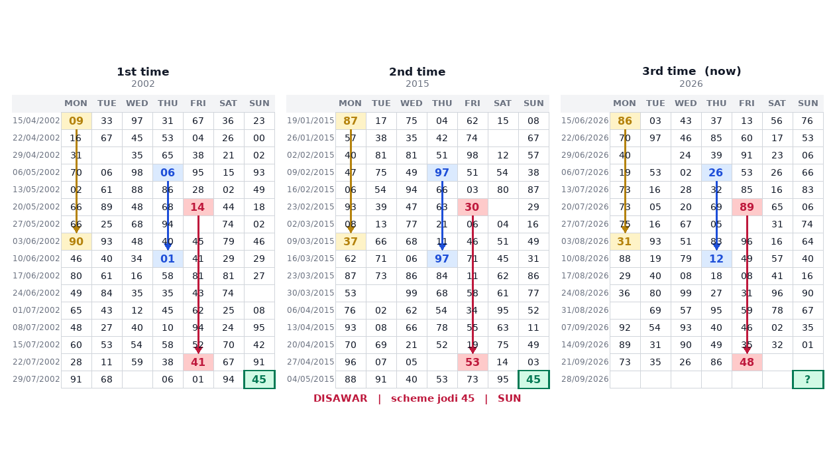
Task: Select the blue highlighted 06 cell
Action: point(168,172)
